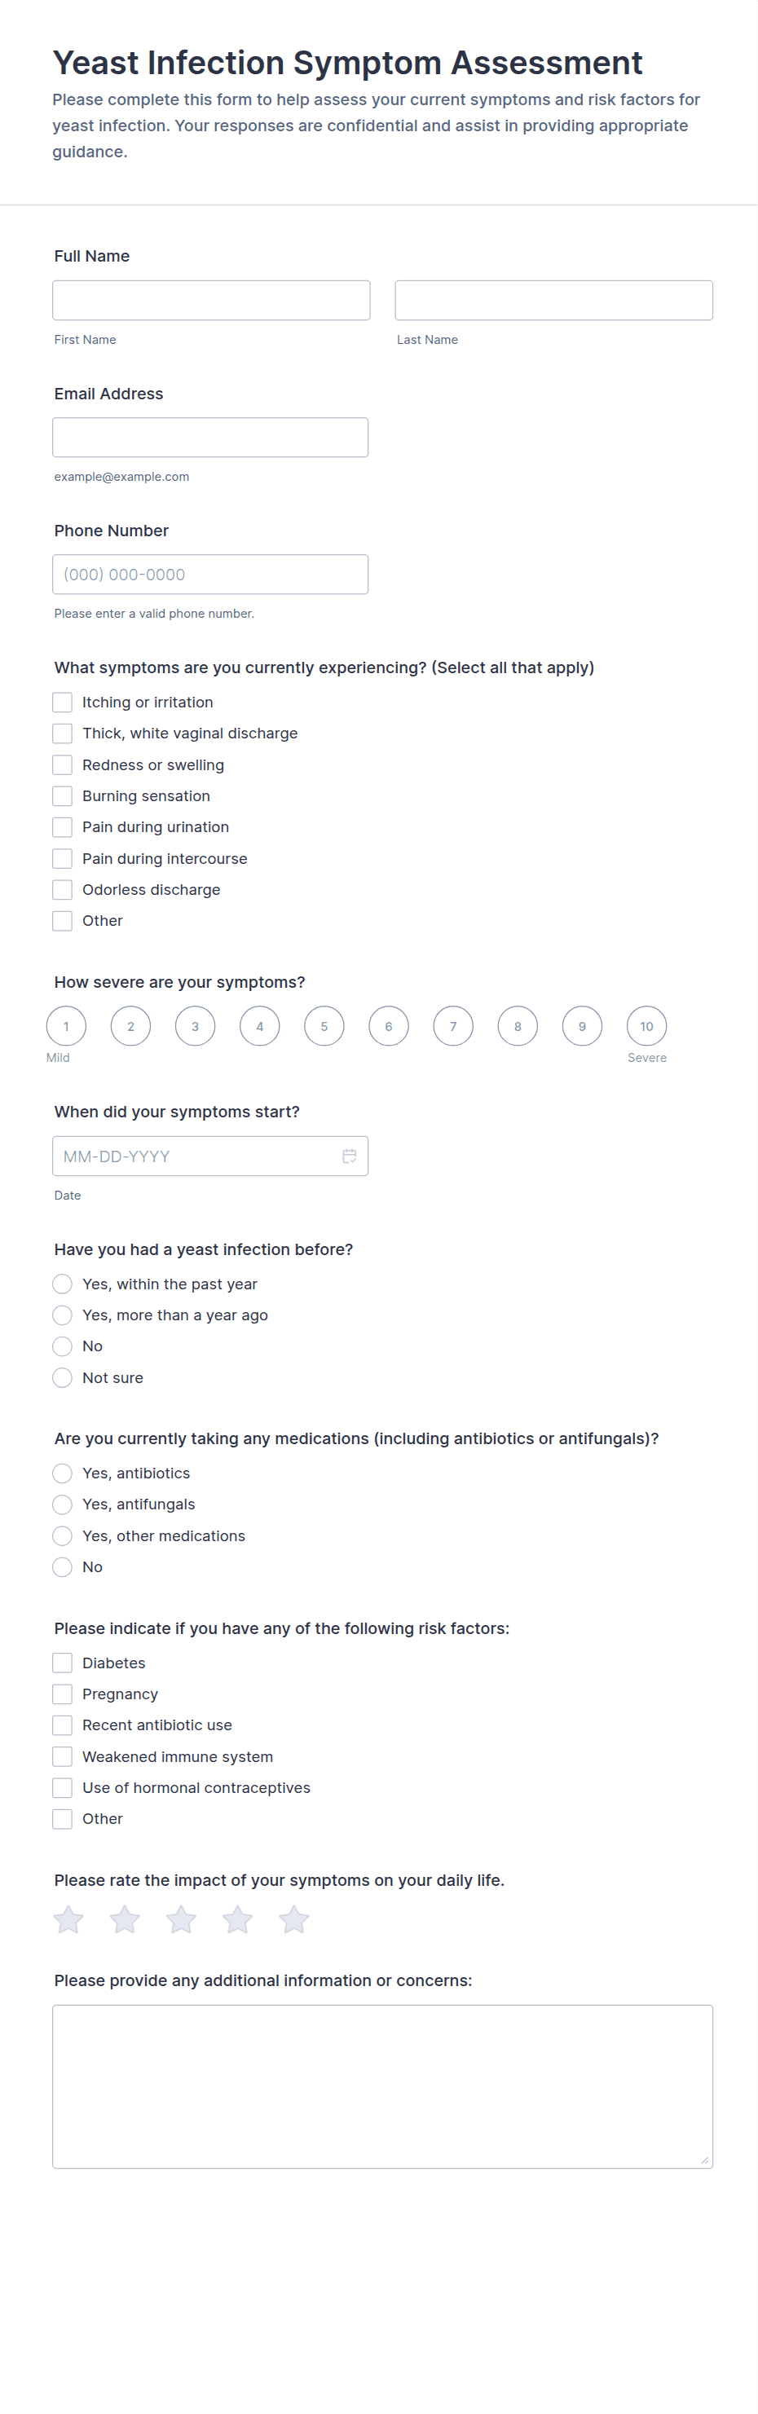Rate daily life impact one star
This screenshot has height=2414, width=758.
click(68, 1920)
